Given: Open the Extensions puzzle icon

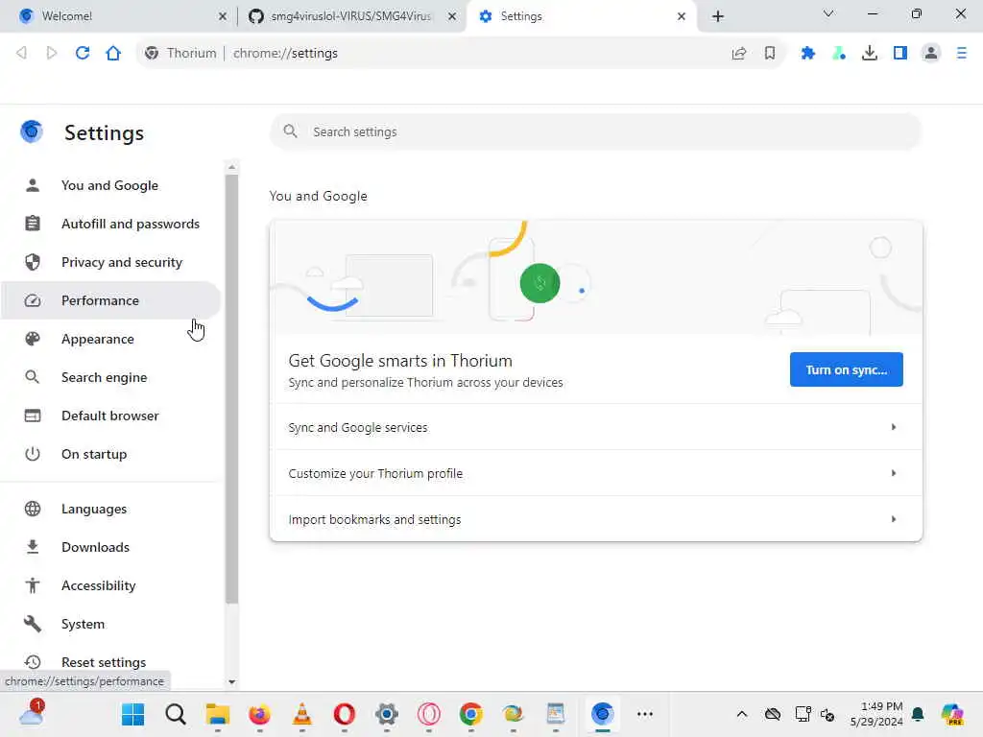Looking at the screenshot, I should (x=808, y=54).
